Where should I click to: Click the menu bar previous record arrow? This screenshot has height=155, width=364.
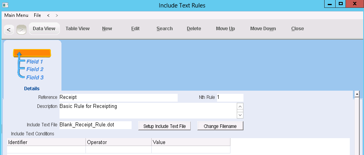[48, 16]
